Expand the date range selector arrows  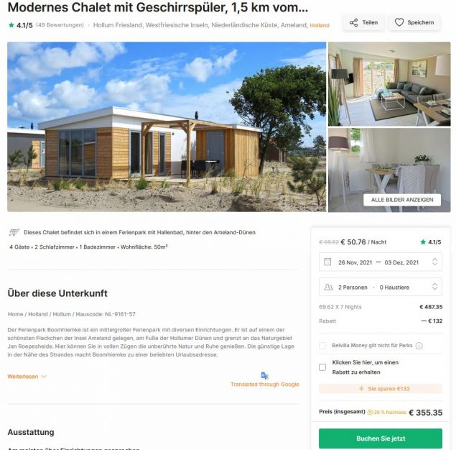point(434,262)
